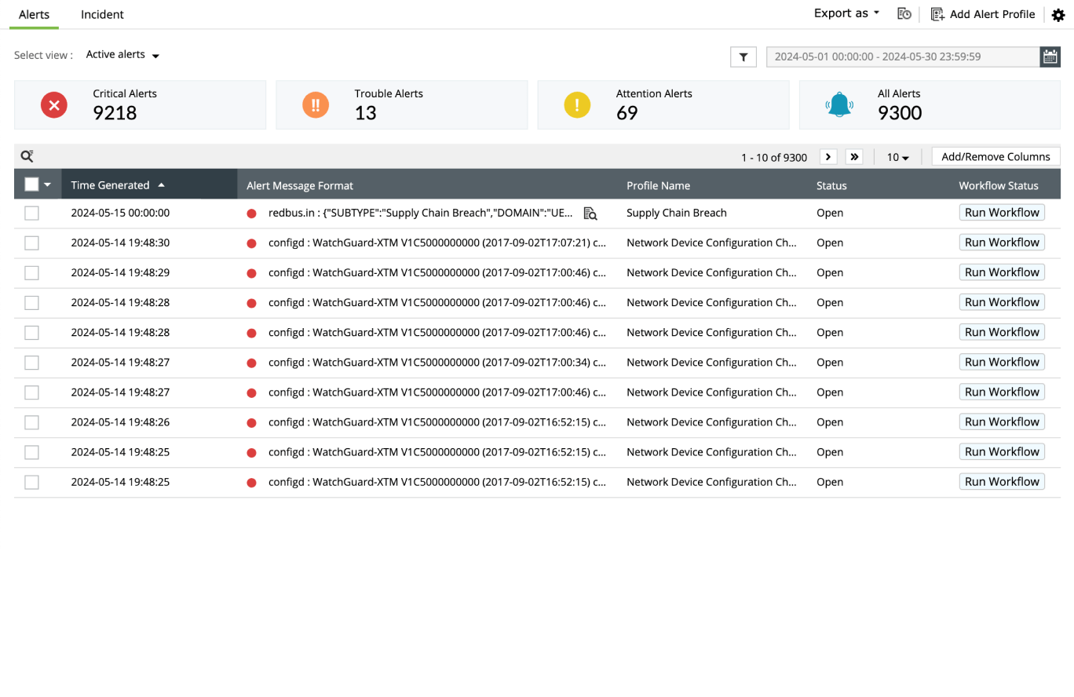Open the filter funnel icon
This screenshot has width=1074, height=697.
click(743, 57)
